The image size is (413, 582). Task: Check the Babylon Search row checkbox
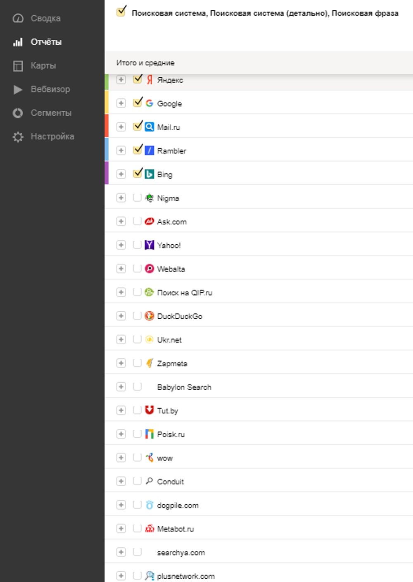[x=137, y=386]
